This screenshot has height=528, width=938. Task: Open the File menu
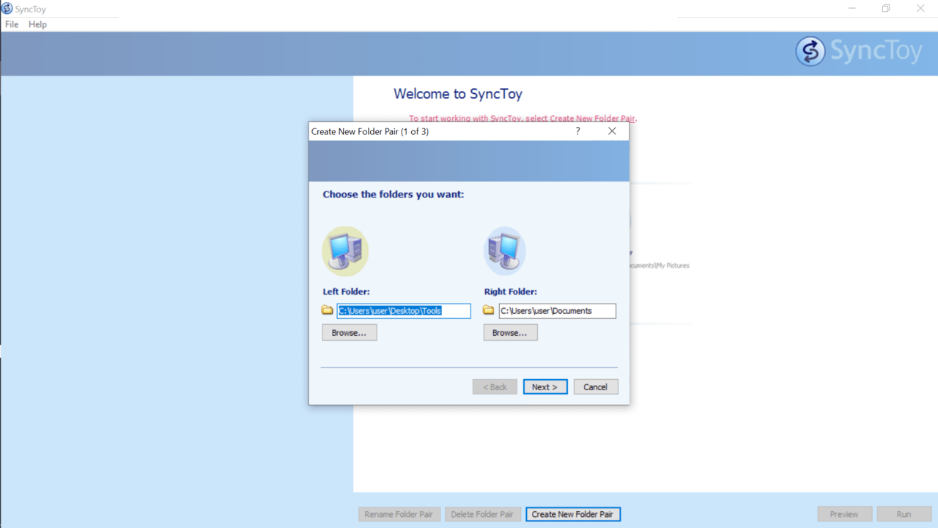[x=12, y=24]
